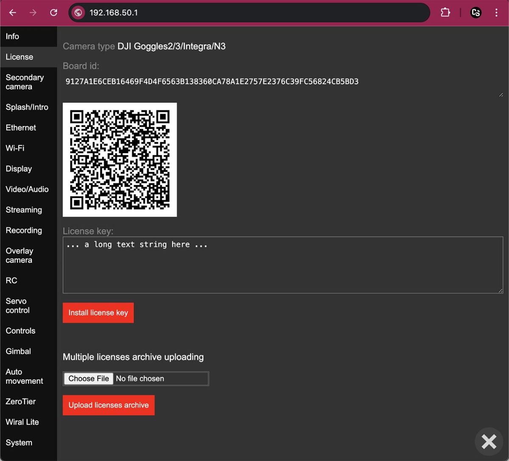The width and height of the screenshot is (509, 461).
Task: Reload the current page
Action: pyautogui.click(x=53, y=12)
